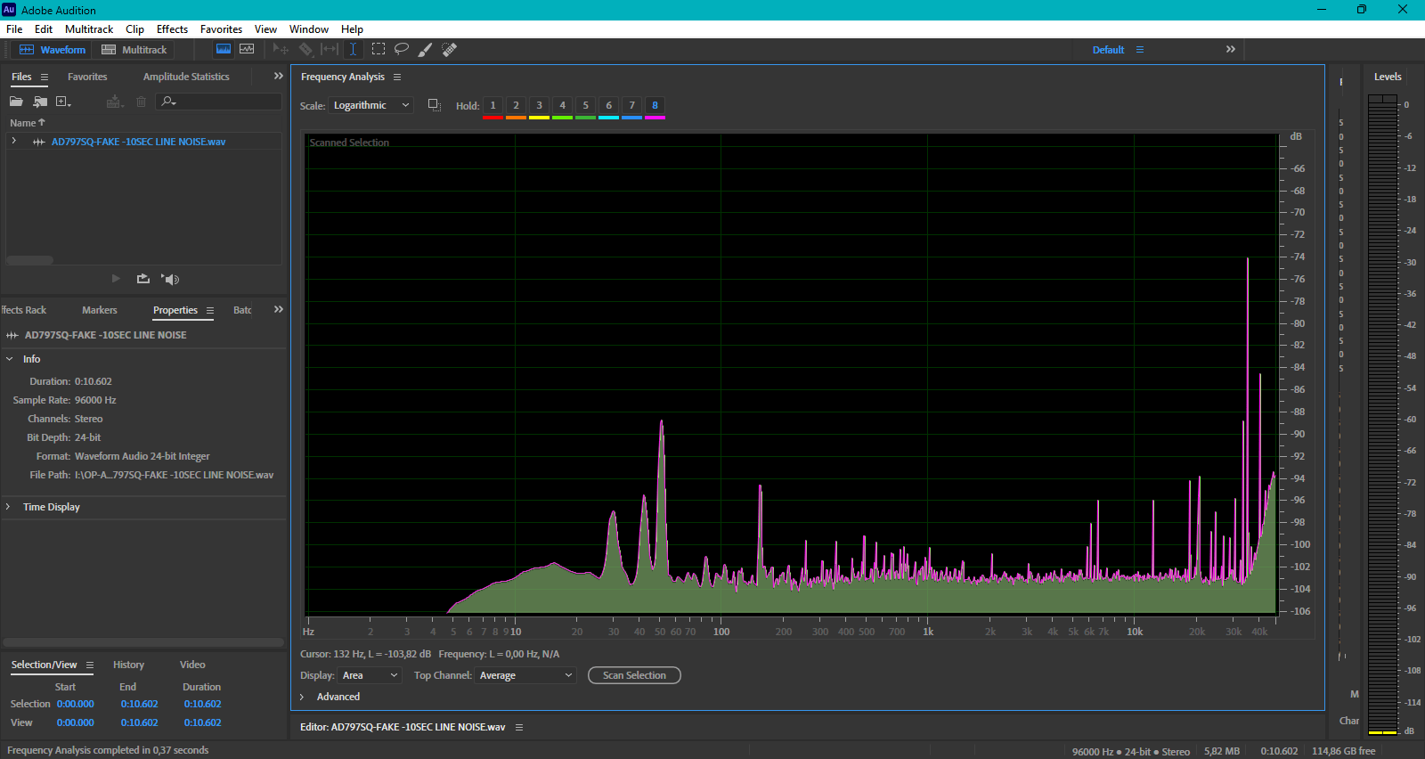Toggle Auto-Play speaker icon in Files panel
The image size is (1425, 759).
pos(170,279)
